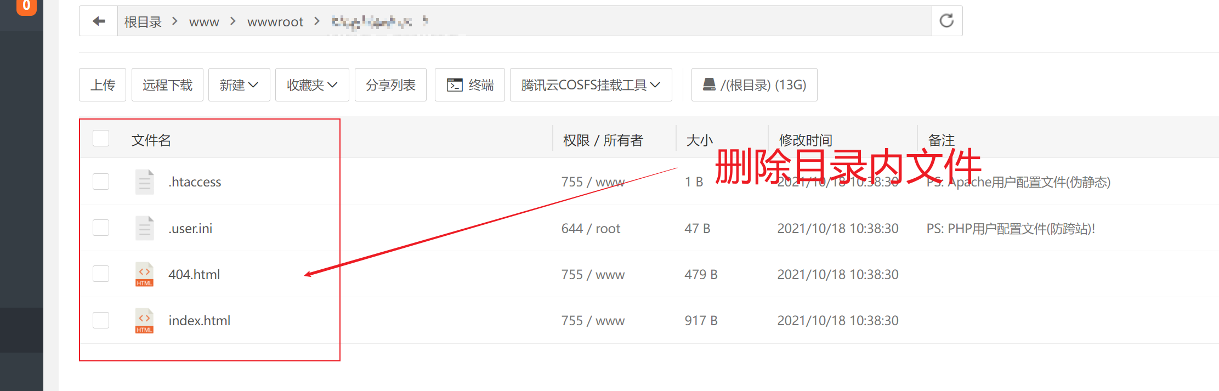Expand the 新建 dropdown
The height and width of the screenshot is (391, 1219).
point(239,85)
